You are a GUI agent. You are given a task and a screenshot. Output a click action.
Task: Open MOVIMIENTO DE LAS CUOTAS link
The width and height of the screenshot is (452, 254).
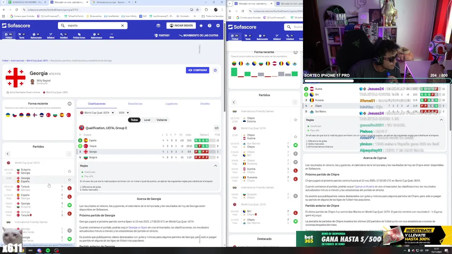tap(198, 36)
